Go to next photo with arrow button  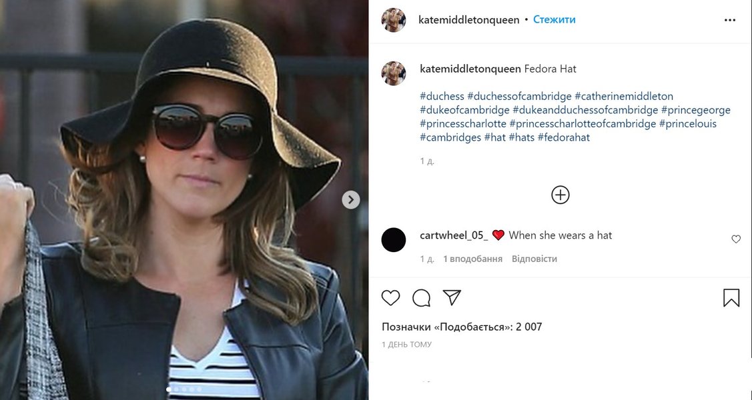point(351,200)
